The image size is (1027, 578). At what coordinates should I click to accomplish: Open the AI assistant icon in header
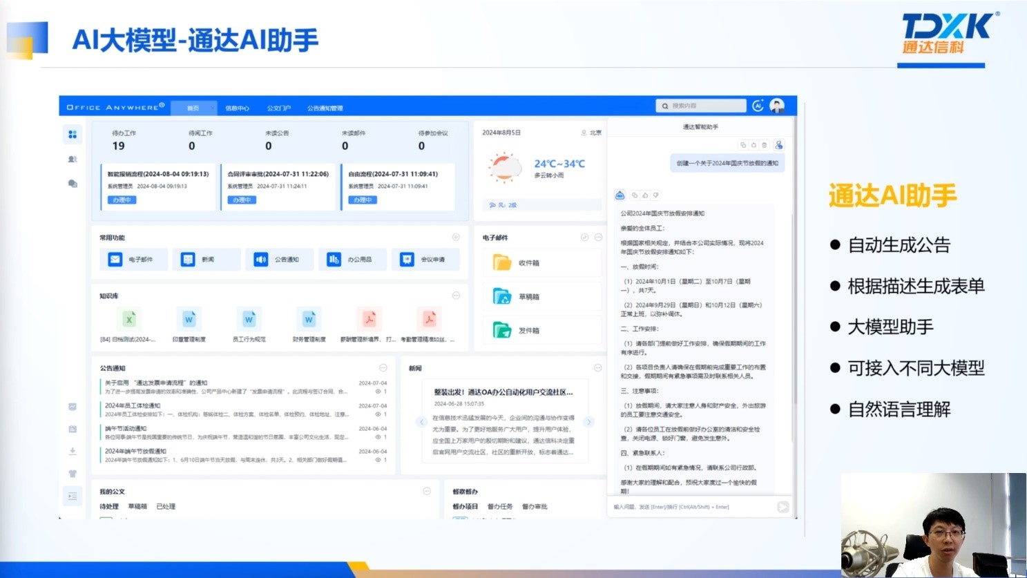(758, 106)
